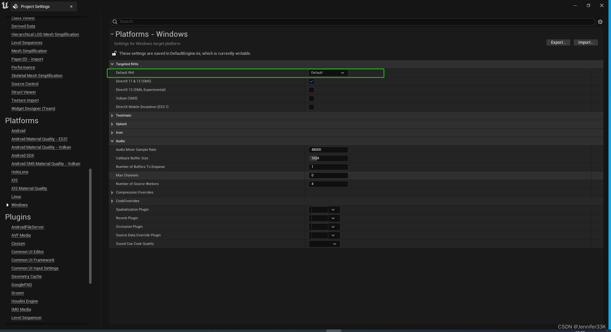Collapse the Audio section
Screen dimensions: 611x332
pyautogui.click(x=112, y=141)
